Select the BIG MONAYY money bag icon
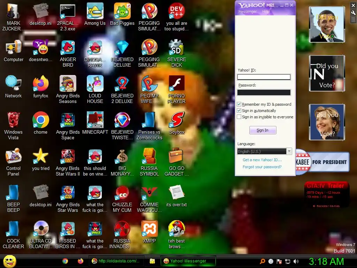Screen dimensions: 357x268 tap(122, 162)
